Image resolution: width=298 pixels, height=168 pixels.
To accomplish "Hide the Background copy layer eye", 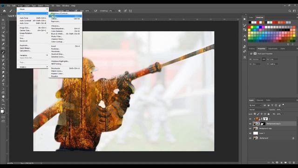I will (x=250, y=129).
